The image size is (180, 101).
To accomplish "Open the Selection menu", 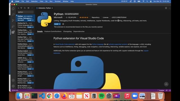I will [x=34, y=1].
